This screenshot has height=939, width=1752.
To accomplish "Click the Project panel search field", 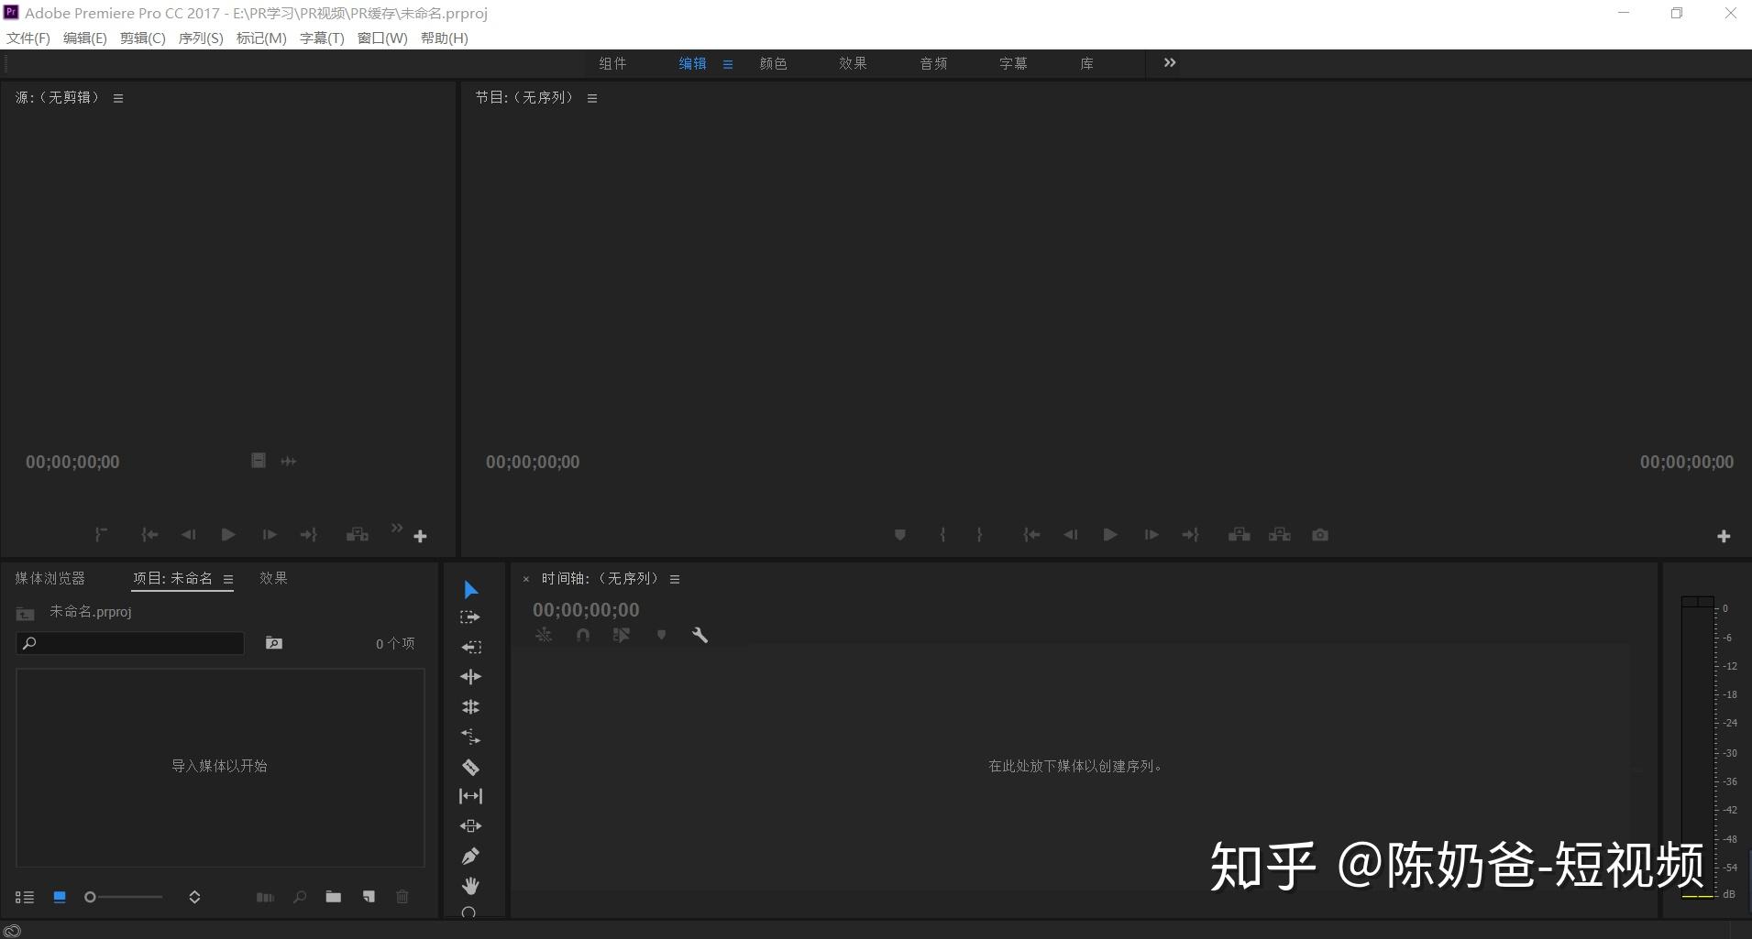I will point(130,643).
